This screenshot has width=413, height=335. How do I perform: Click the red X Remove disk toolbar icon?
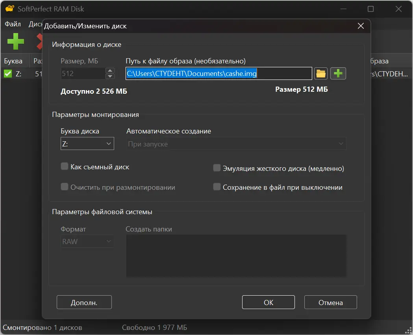coord(39,41)
